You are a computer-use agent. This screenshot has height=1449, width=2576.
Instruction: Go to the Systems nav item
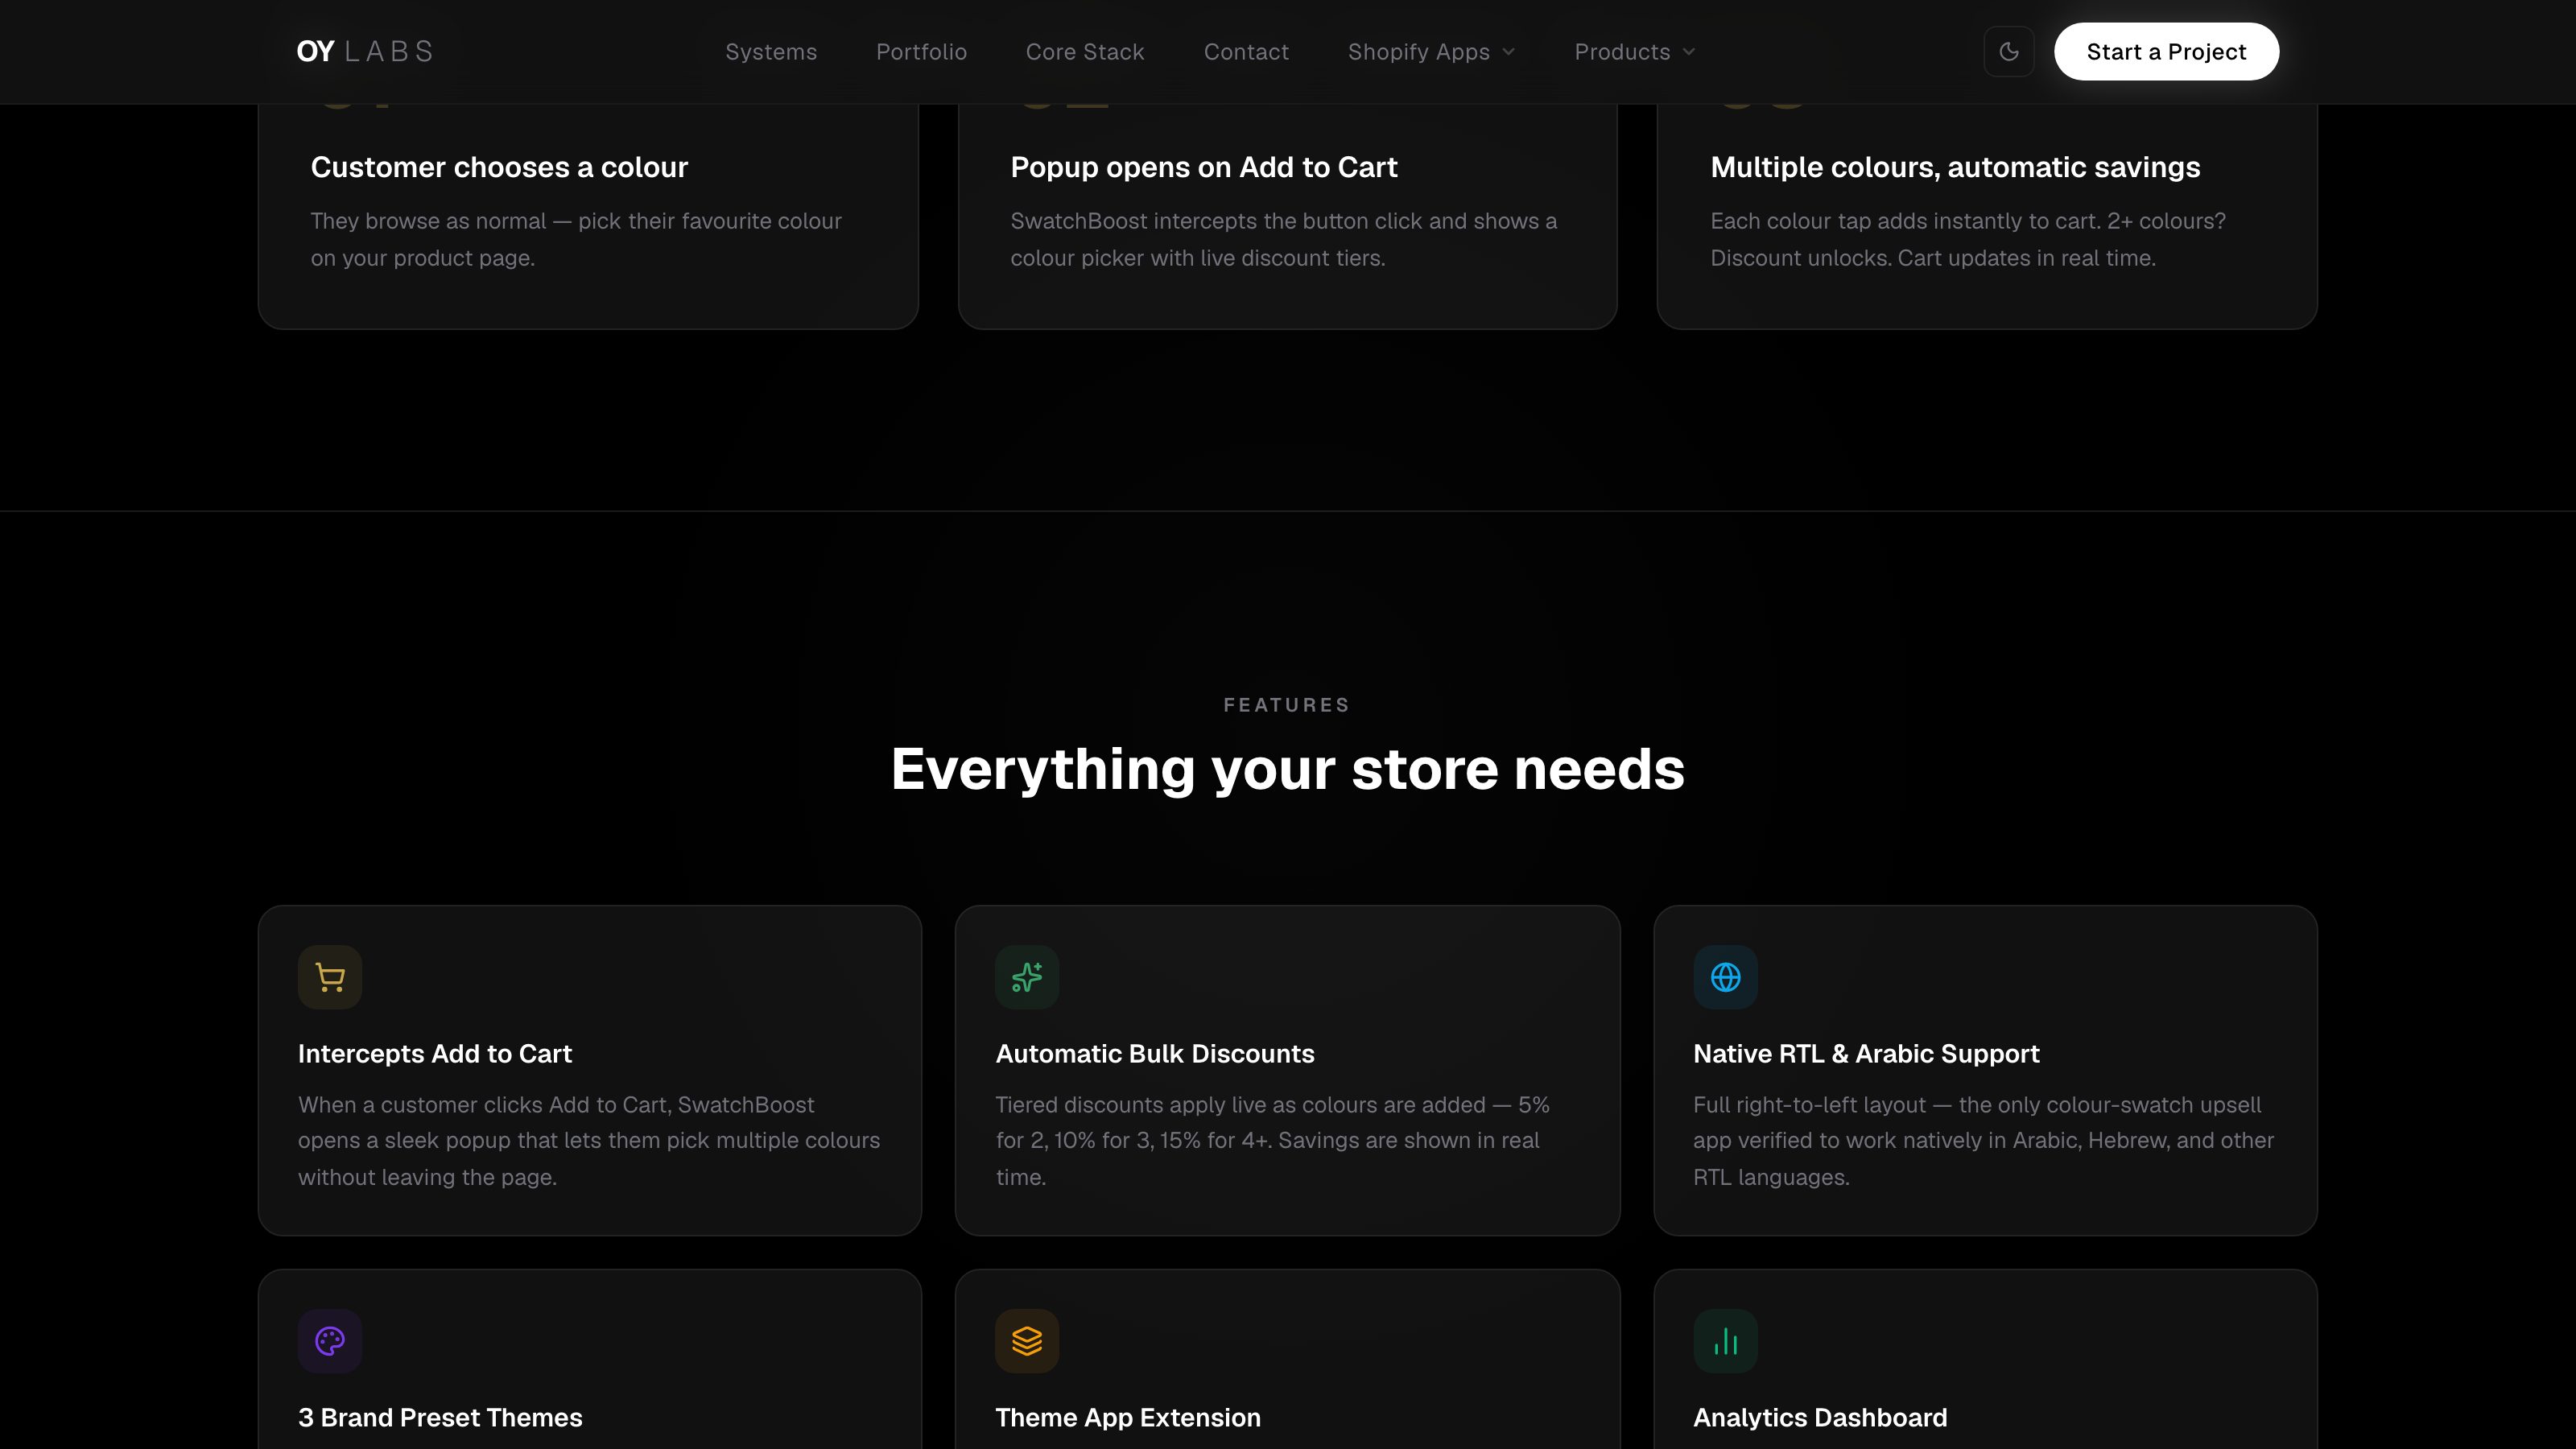pyautogui.click(x=771, y=52)
